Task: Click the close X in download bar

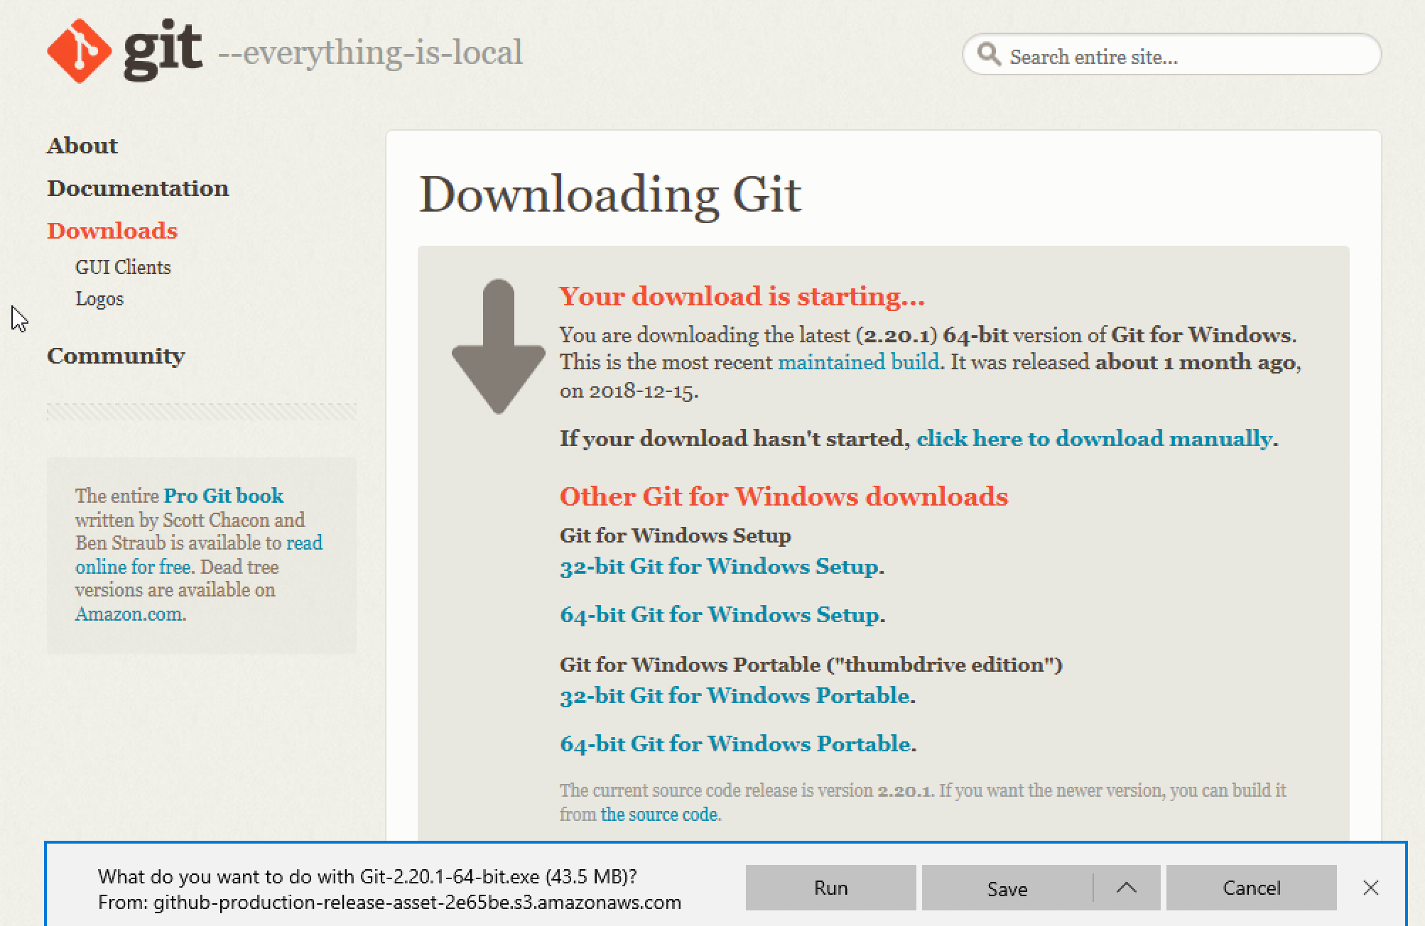Action: pos(1371,888)
